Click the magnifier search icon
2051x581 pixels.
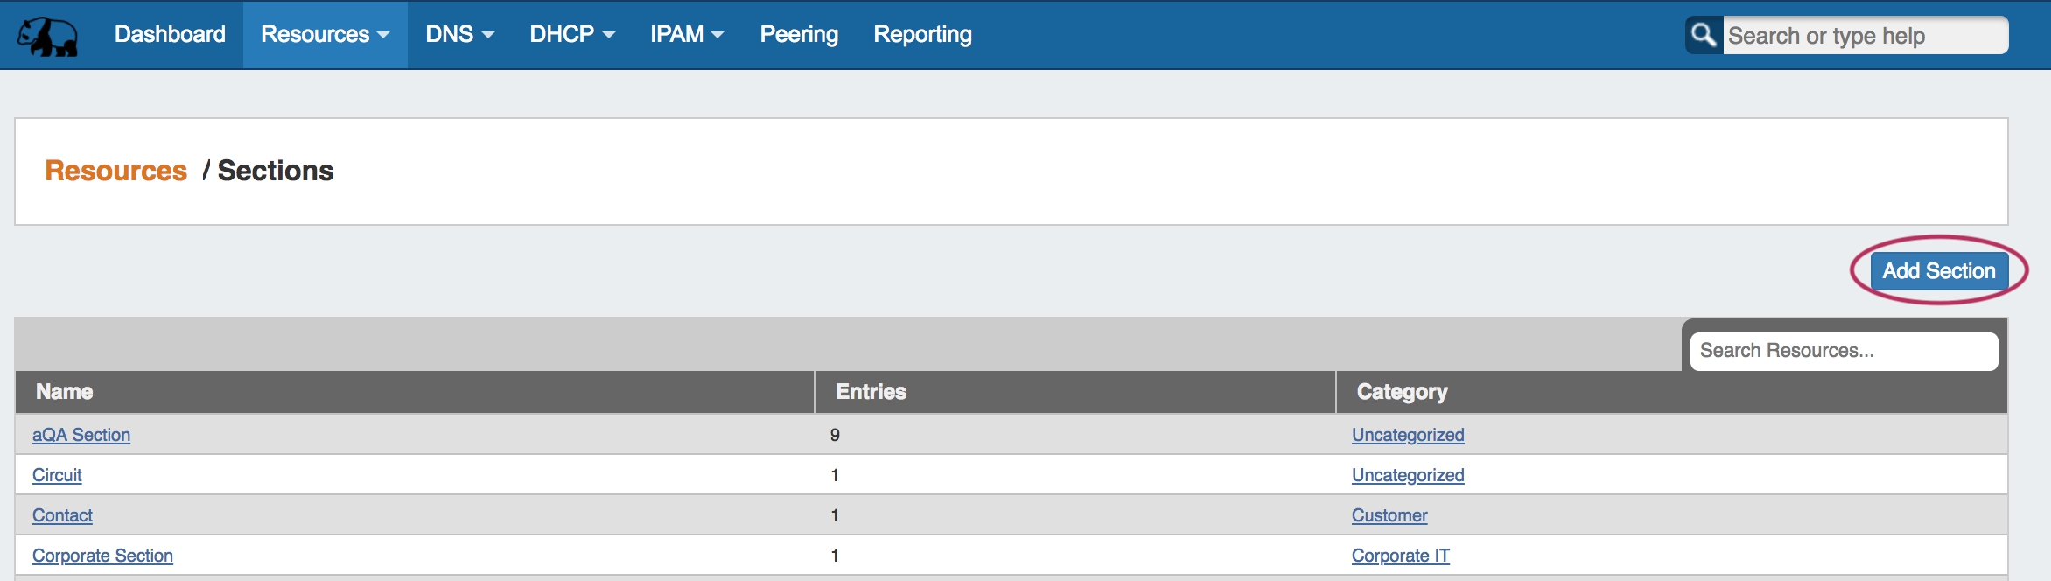point(1703,35)
